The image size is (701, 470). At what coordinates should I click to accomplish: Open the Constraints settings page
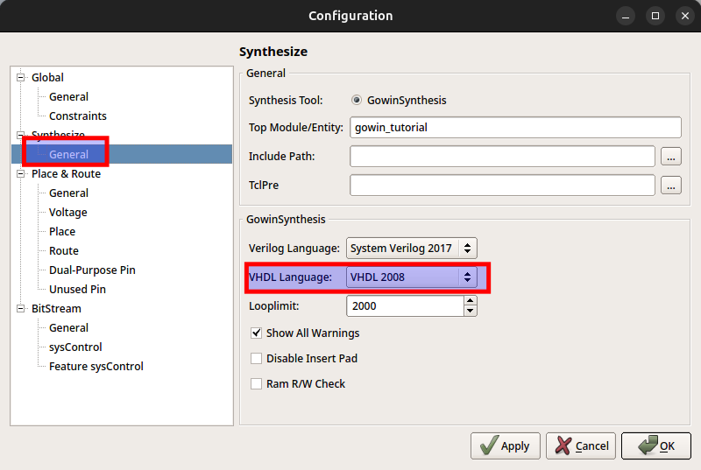78,116
